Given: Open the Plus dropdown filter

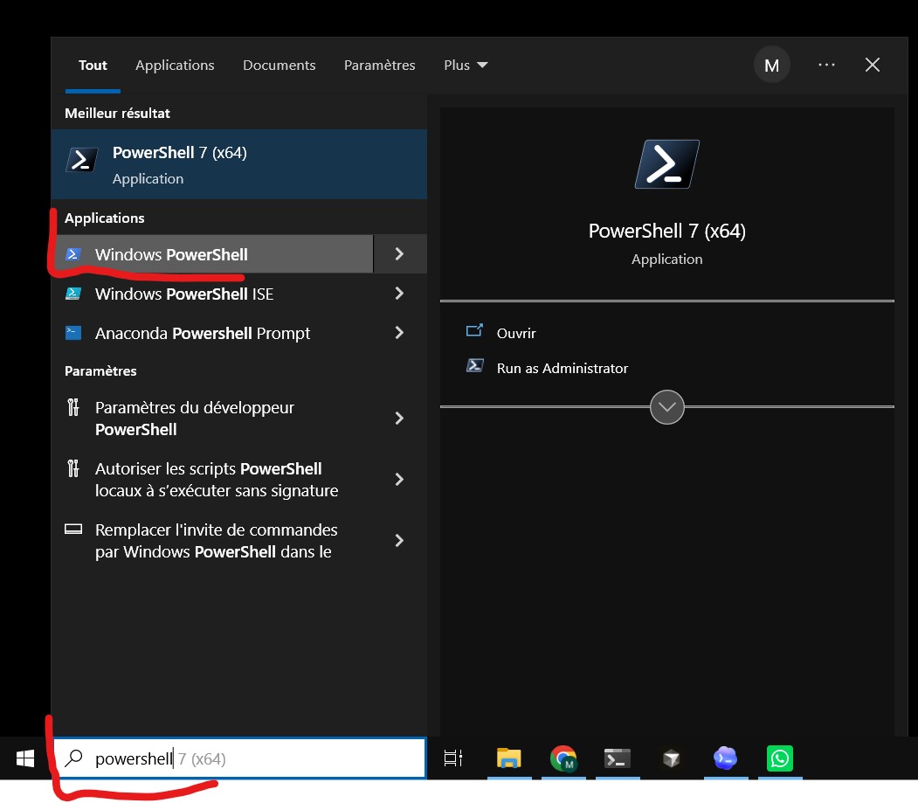Looking at the screenshot, I should 466,65.
